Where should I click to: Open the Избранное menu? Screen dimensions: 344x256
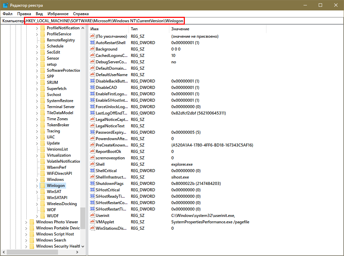[x=58, y=14]
